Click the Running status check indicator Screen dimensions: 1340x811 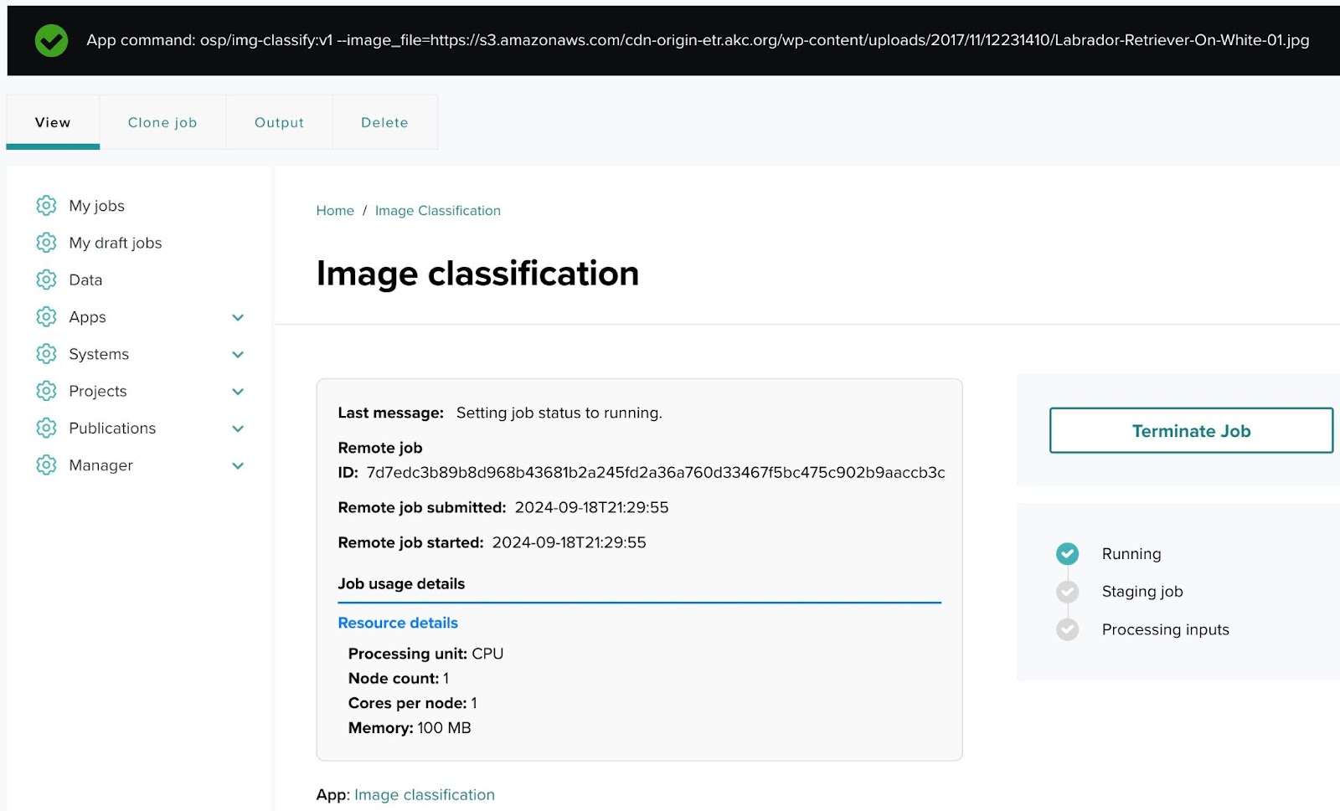pos(1067,553)
